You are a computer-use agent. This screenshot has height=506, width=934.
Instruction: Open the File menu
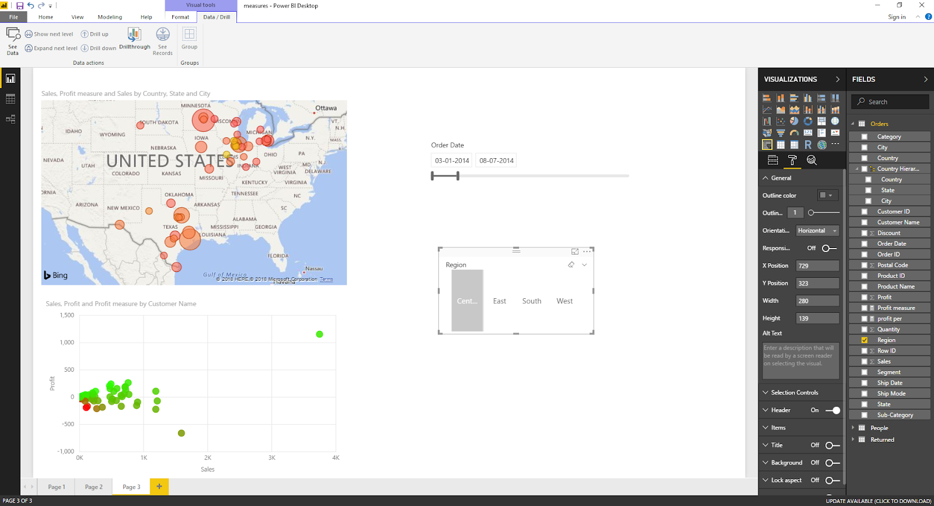point(13,17)
